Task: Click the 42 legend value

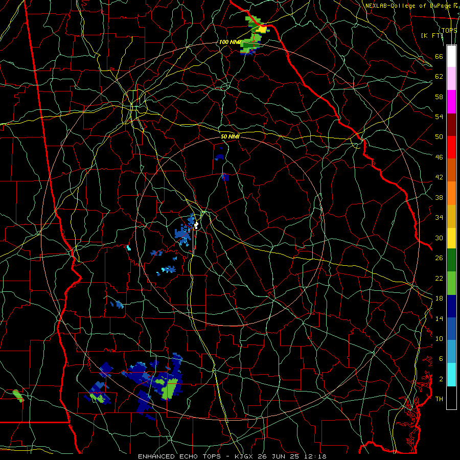Action: tap(439, 177)
